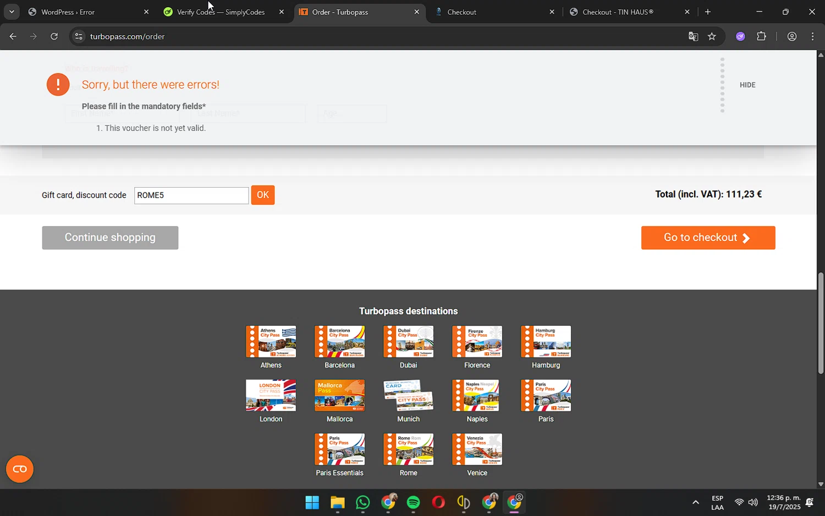Viewport: 825px width, 516px height.
Task: Open the Mallorca Pass thumbnail
Action: point(339,396)
